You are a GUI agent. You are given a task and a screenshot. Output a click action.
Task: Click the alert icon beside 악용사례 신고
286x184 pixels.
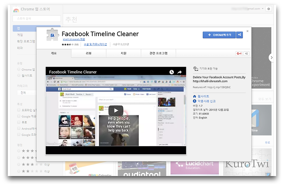(x=195, y=101)
